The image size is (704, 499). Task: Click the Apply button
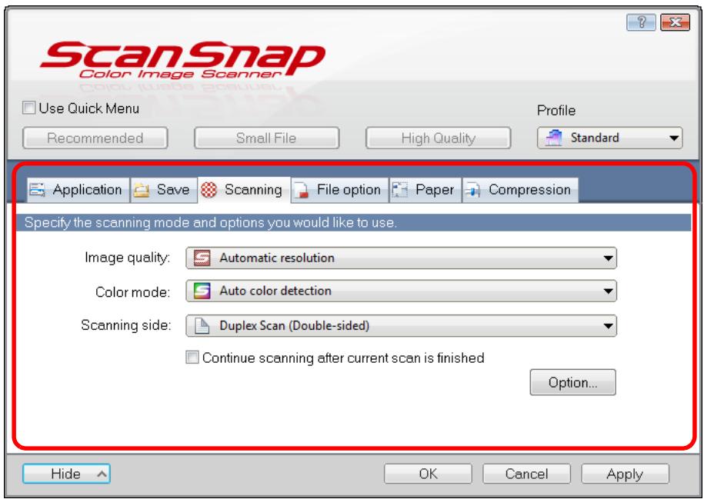click(625, 474)
